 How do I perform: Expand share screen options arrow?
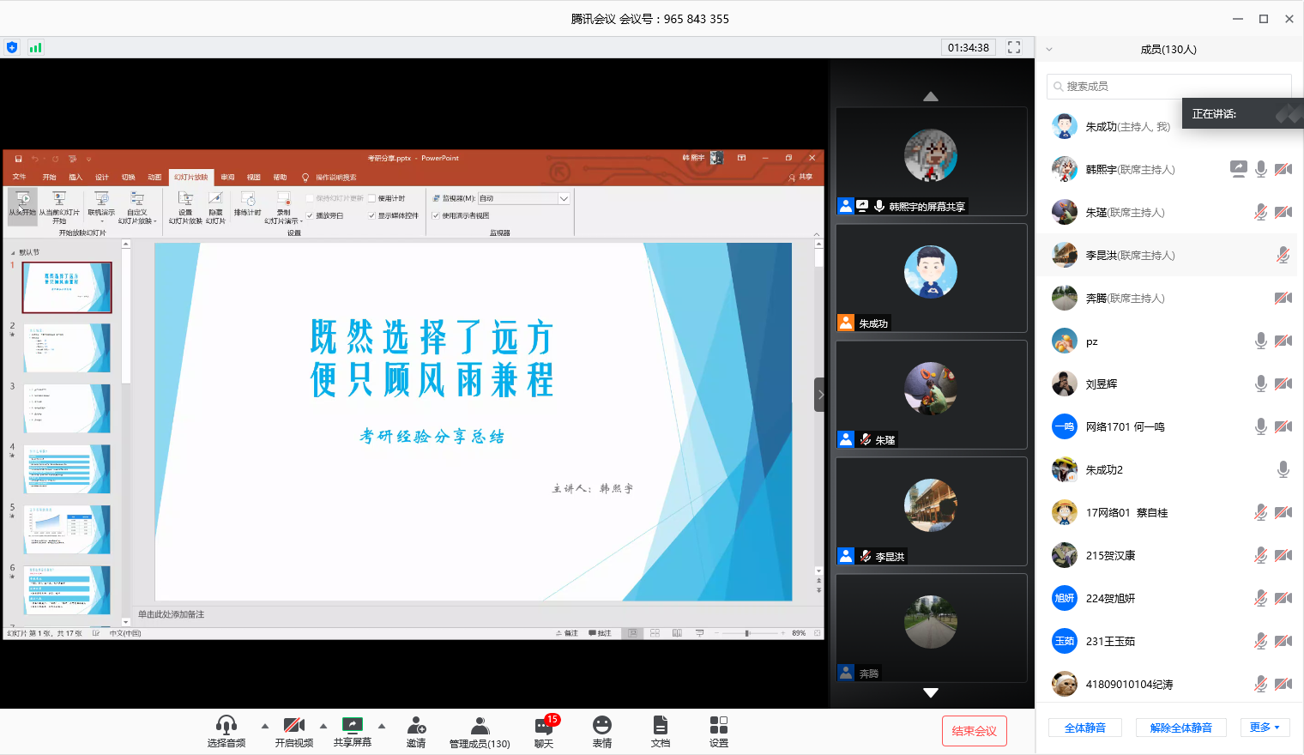coord(382,726)
